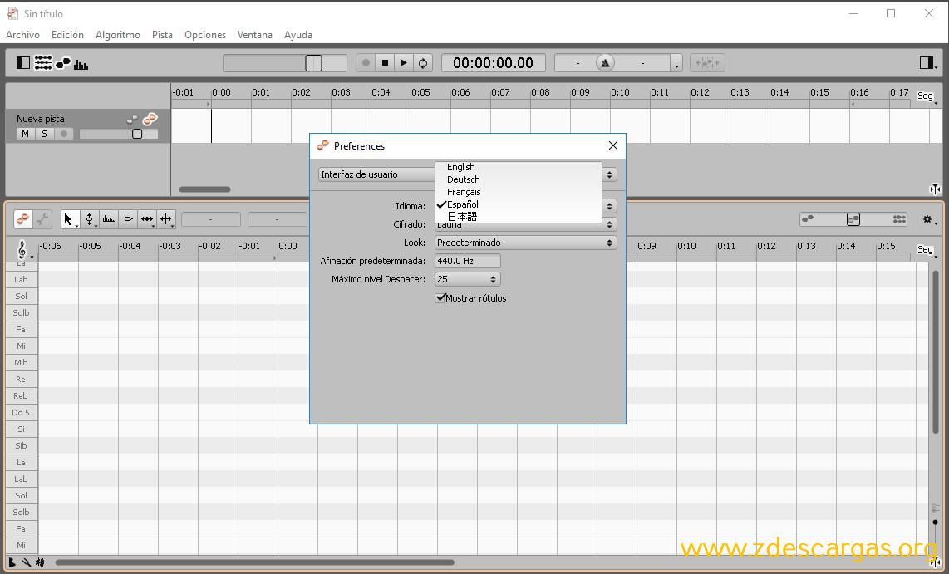This screenshot has width=949, height=574.
Task: Choose Japanese (日本語) in language list
Action: [518, 217]
